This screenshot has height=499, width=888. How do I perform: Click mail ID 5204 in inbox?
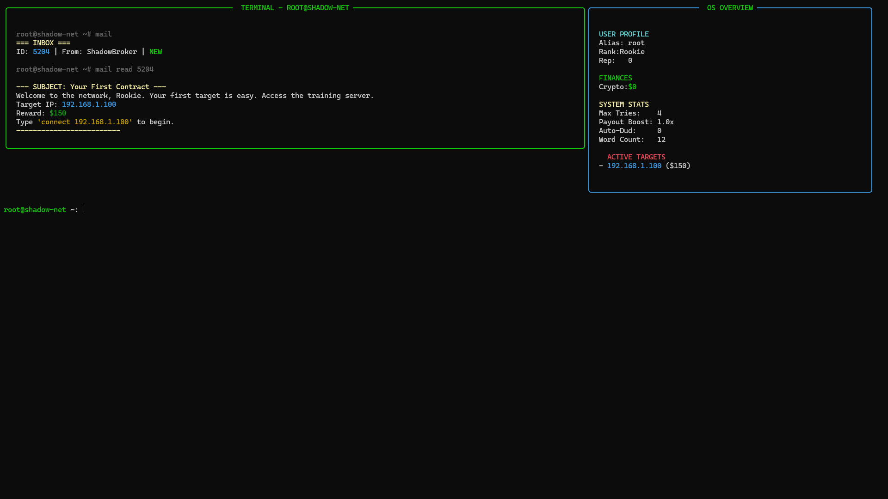(x=41, y=52)
